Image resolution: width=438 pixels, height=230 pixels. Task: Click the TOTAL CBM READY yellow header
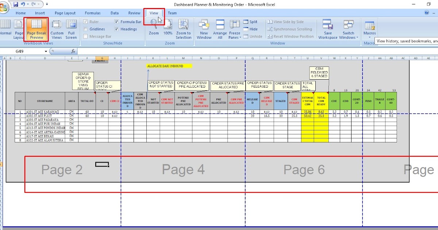tap(321, 101)
